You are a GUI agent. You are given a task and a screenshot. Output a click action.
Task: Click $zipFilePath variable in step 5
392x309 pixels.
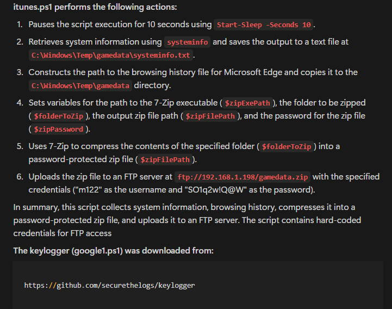pyautogui.click(x=165, y=159)
